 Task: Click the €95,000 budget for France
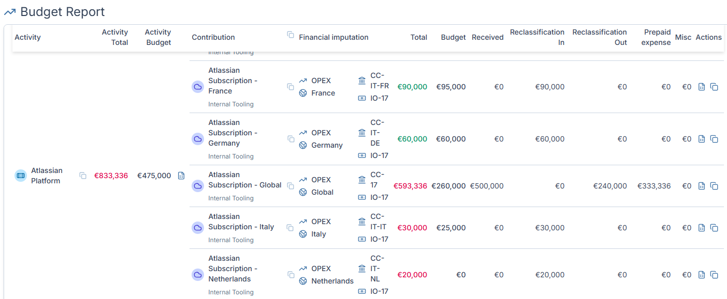click(x=451, y=87)
